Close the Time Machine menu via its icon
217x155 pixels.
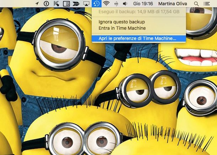click(x=96, y=4)
